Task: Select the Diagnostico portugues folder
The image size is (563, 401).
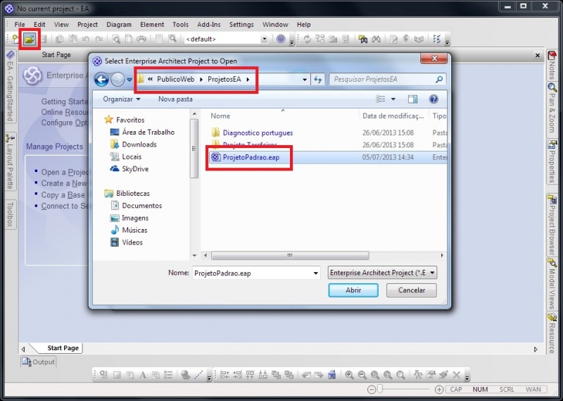Action: click(x=252, y=132)
